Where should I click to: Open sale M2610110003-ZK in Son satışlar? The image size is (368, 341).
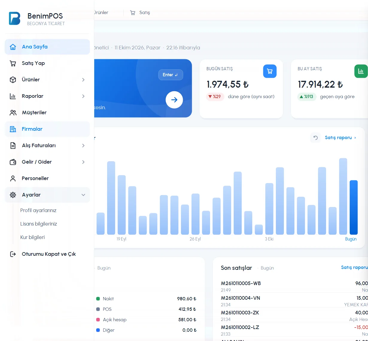click(240, 313)
